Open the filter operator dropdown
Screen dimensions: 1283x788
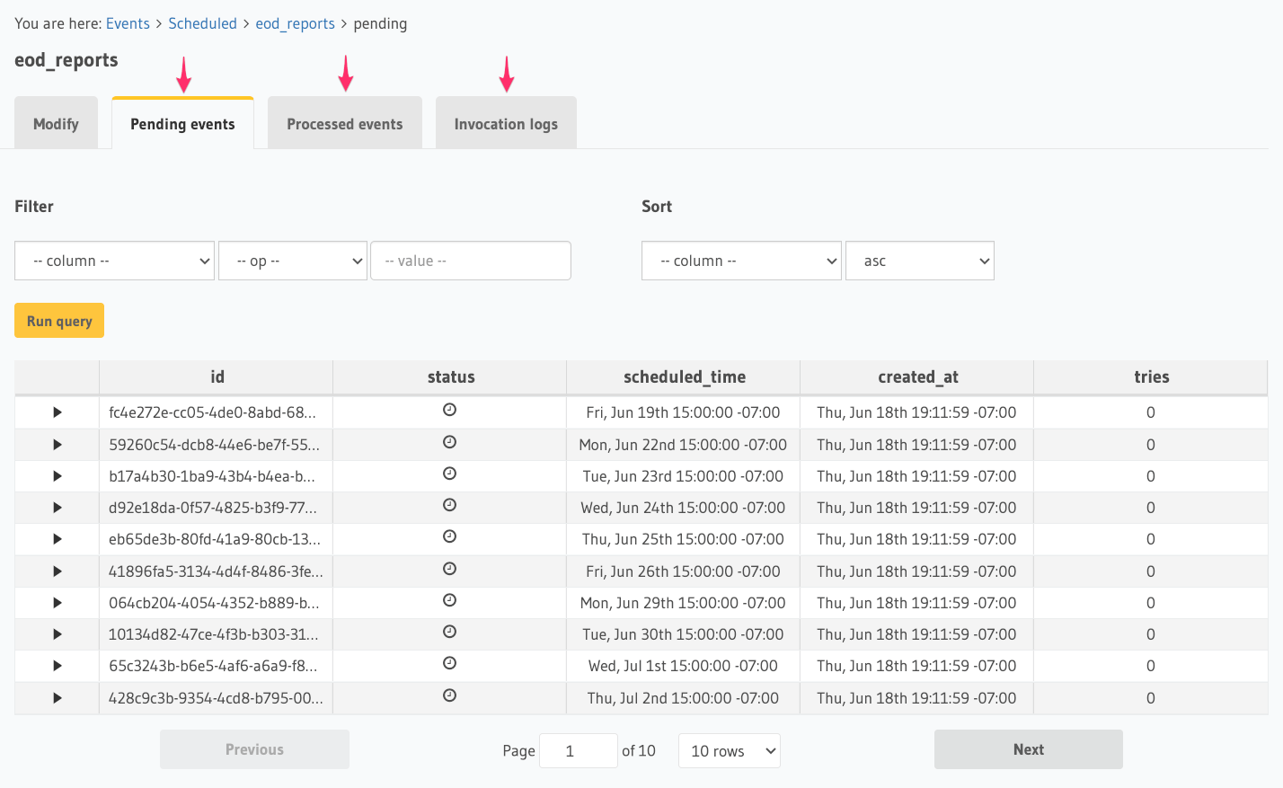pos(293,261)
